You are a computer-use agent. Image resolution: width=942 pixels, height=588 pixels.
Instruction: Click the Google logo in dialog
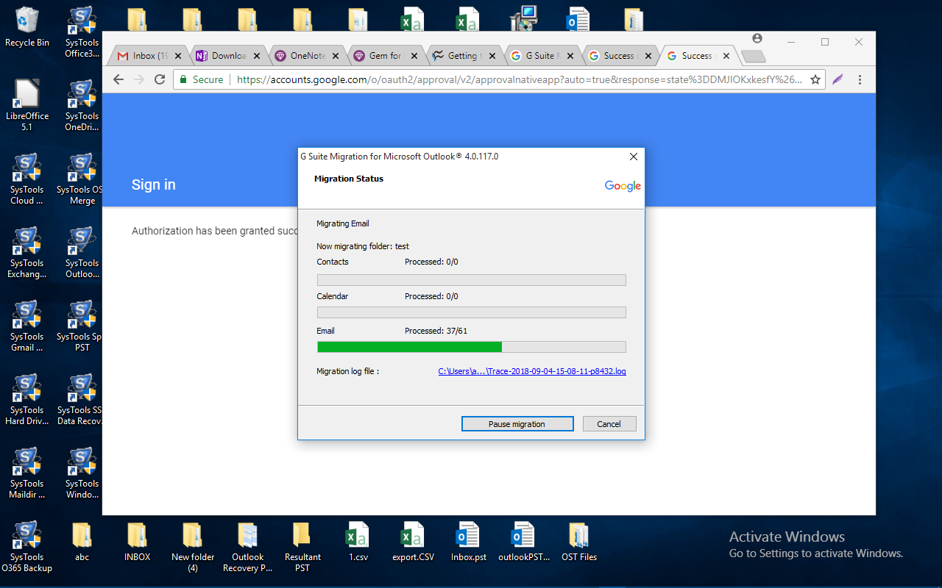(x=623, y=187)
